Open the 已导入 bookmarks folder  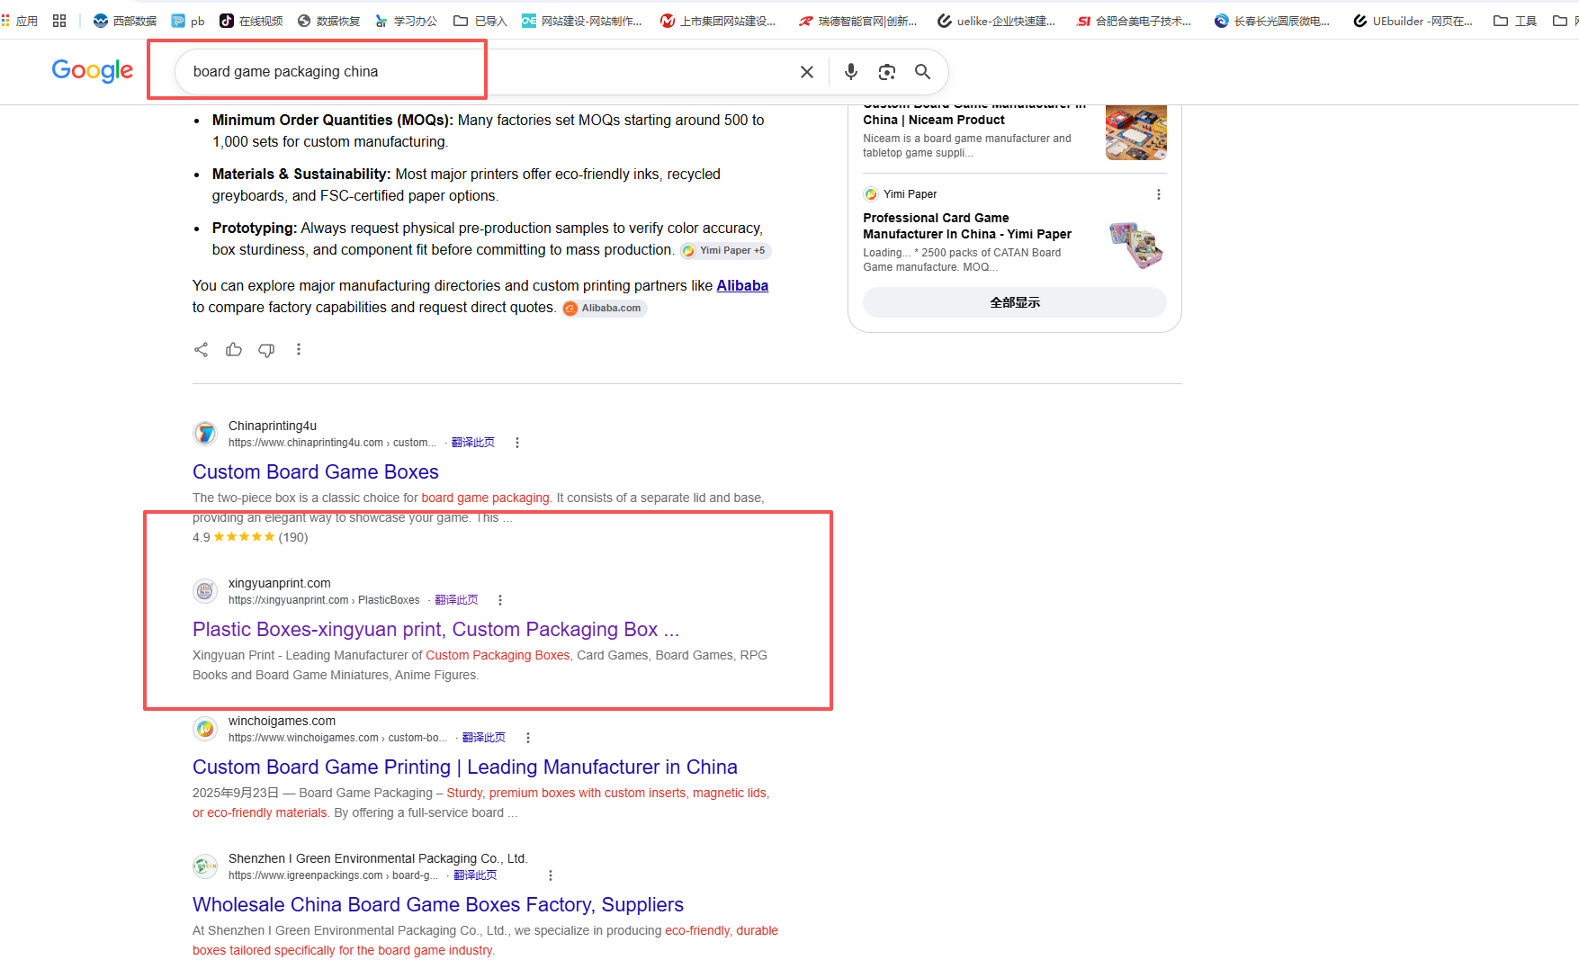pos(480,21)
